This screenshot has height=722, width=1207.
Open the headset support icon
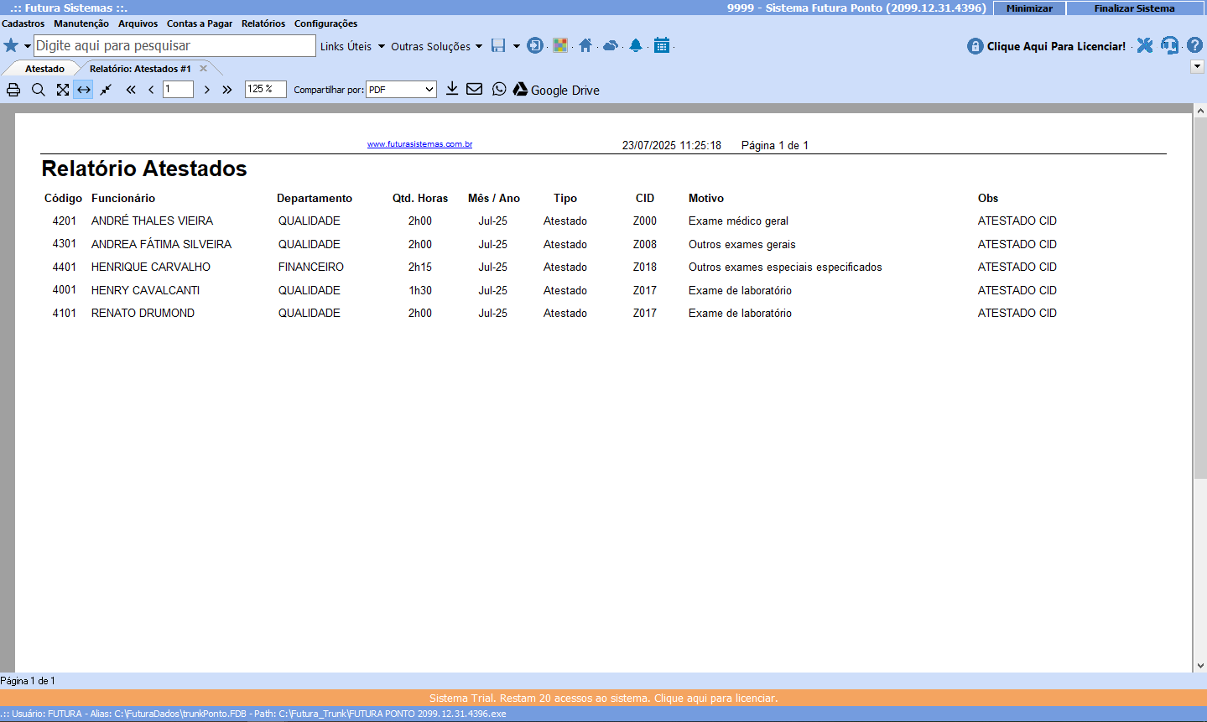(1169, 45)
